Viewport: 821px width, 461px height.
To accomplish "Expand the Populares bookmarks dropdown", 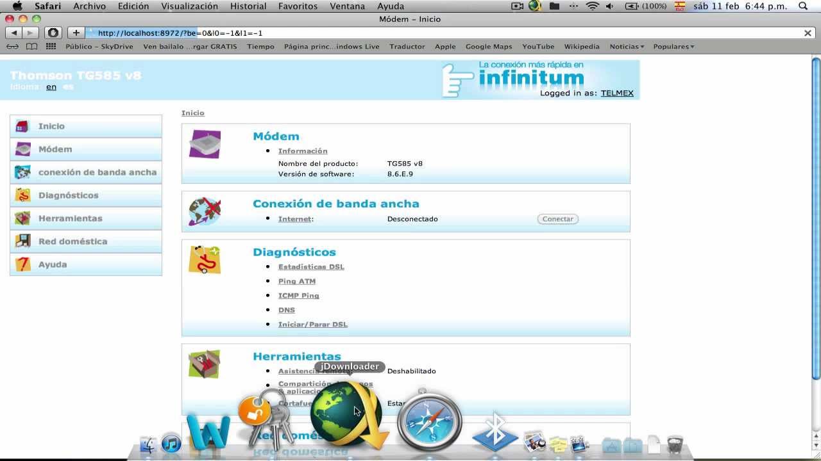I will (673, 47).
